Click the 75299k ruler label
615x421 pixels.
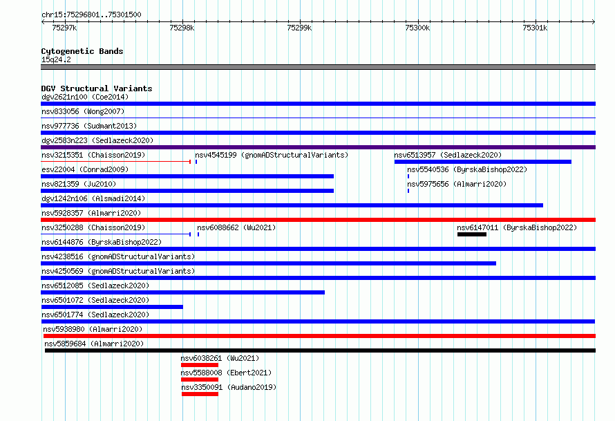299,28
